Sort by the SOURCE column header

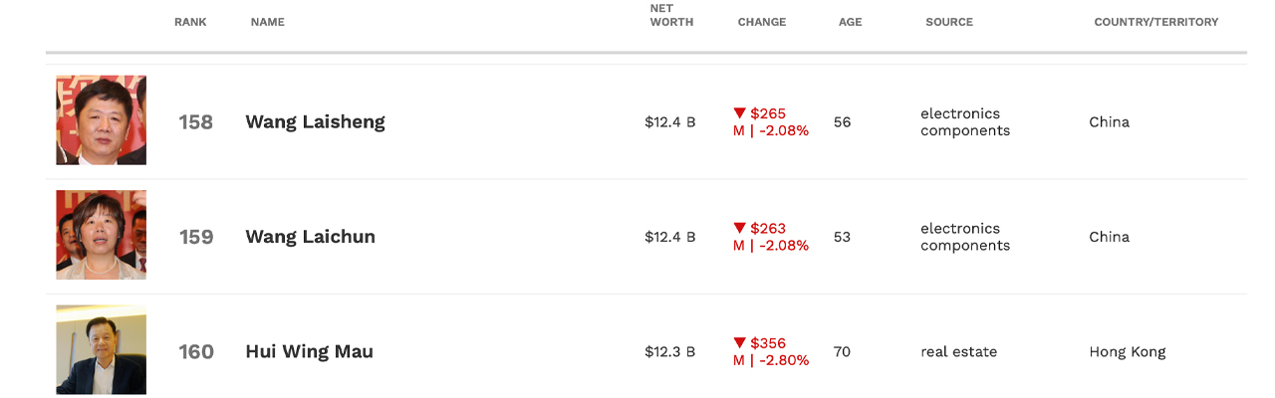[948, 22]
